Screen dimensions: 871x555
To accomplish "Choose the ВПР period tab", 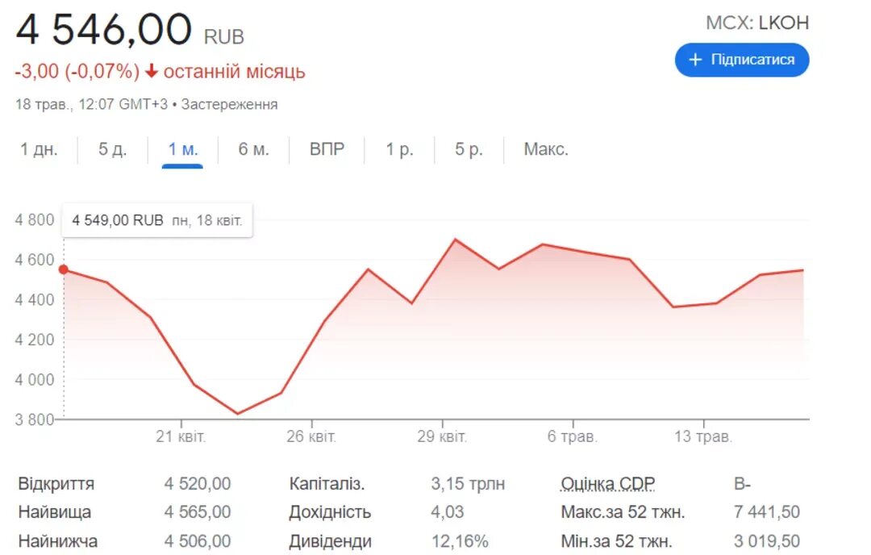I will click(x=327, y=149).
